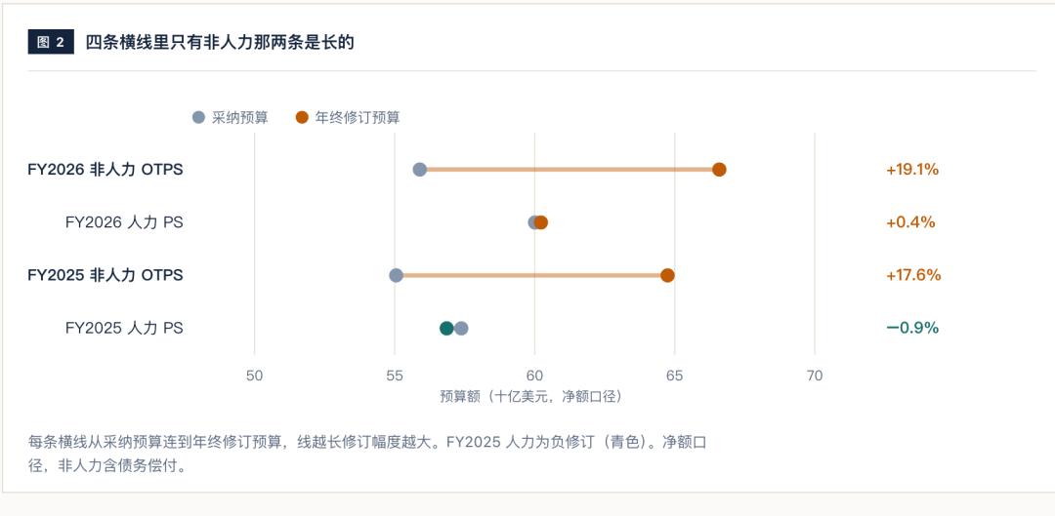Click the FY2026 人力 PS orange dot
Screen dimensions: 1055x516
[x=541, y=222]
